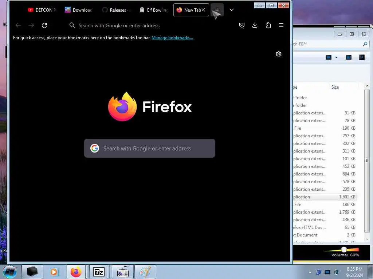Focus the new tab page search box
This screenshot has width=373, height=279.
[150, 148]
